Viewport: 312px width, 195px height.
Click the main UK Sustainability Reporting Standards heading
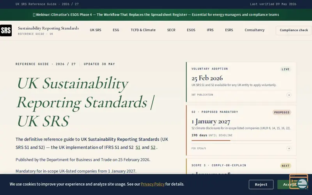[86, 102]
